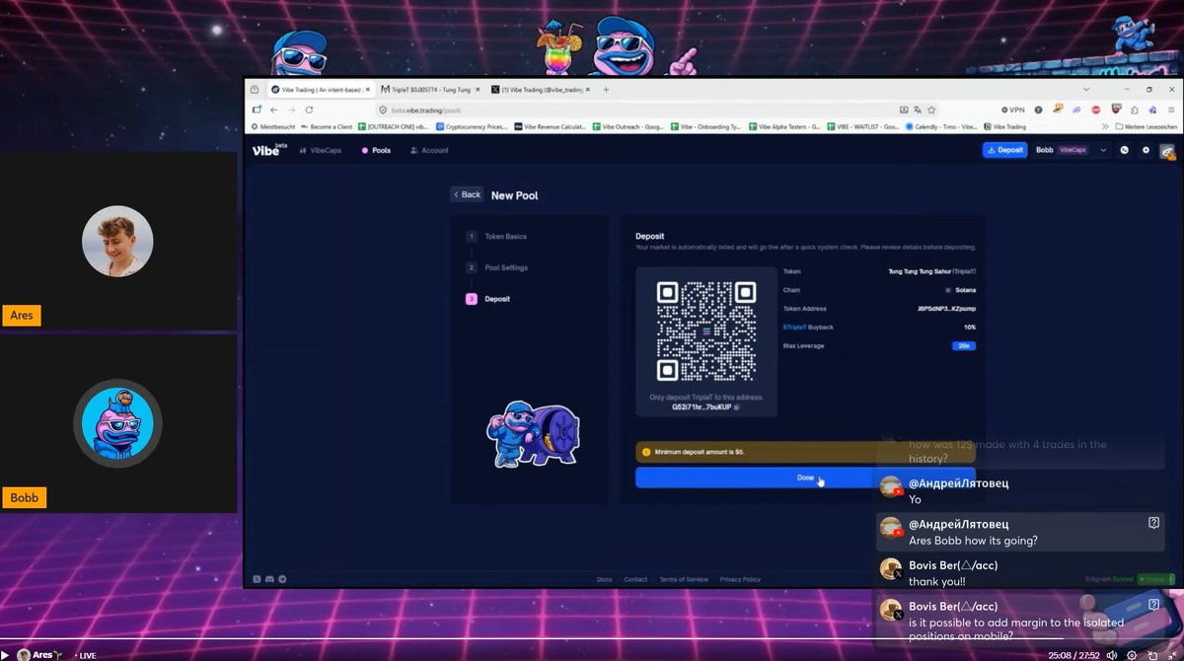Click the J8PSdNP3...KZpump token address
1184x661 pixels.
pyautogui.click(x=945, y=309)
